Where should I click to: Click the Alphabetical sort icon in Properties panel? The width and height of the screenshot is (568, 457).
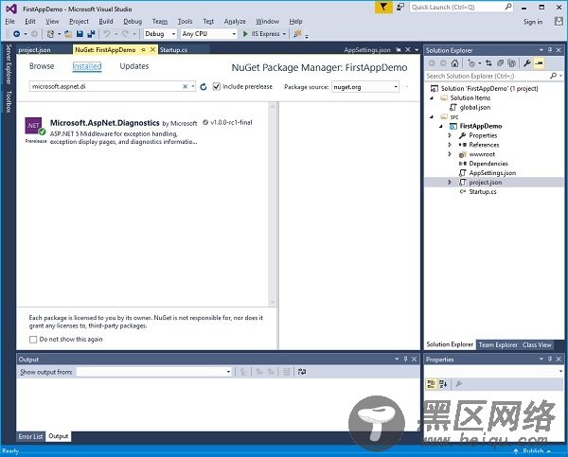pyautogui.click(x=443, y=384)
